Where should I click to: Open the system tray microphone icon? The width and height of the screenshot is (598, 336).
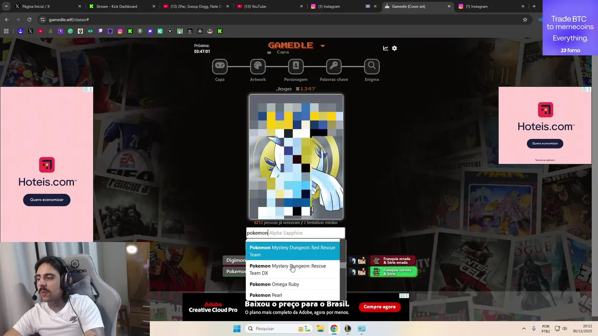[534, 329]
